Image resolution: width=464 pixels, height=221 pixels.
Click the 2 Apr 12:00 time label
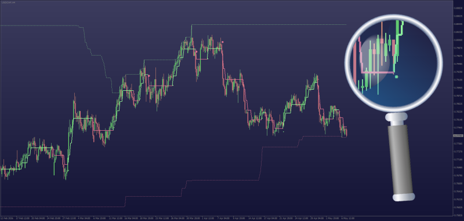point(208,218)
